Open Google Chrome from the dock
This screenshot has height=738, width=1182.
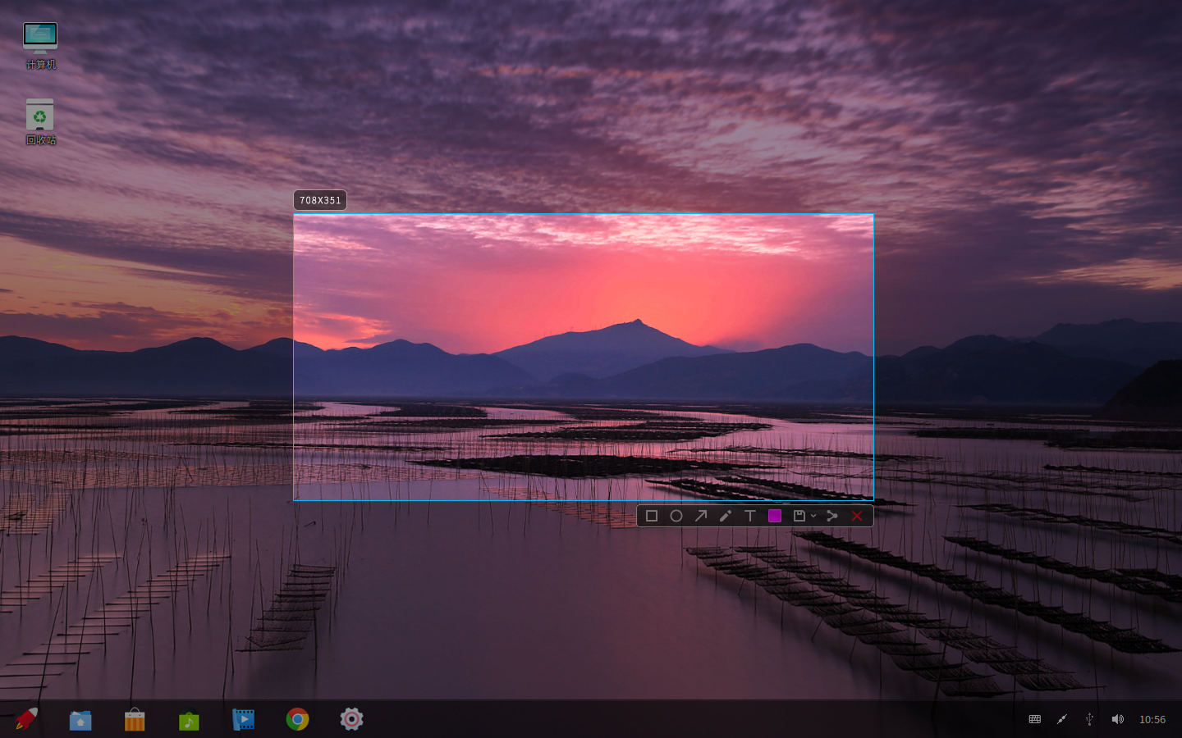tap(297, 719)
